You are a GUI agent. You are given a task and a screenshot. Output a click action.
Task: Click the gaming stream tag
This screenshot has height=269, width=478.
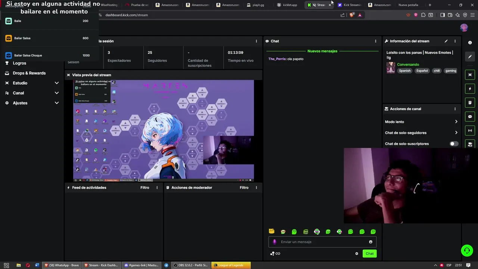pos(451,71)
